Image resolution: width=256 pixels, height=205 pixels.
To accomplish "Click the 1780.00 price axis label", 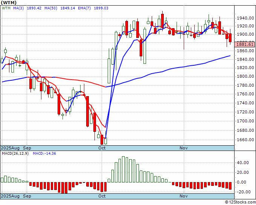I will (x=245, y=85).
